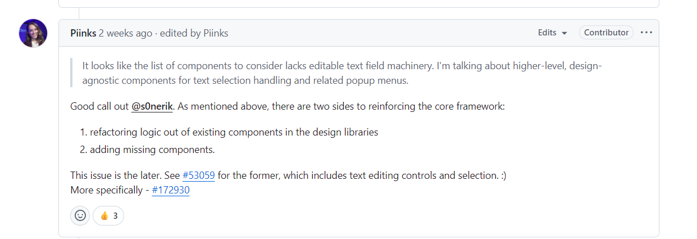Click the reaction count beside the thumbs up
Viewport: 697px width, 239px height.
pyautogui.click(x=115, y=215)
